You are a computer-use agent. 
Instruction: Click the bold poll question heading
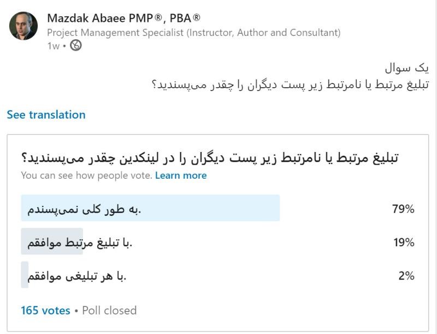(210, 158)
